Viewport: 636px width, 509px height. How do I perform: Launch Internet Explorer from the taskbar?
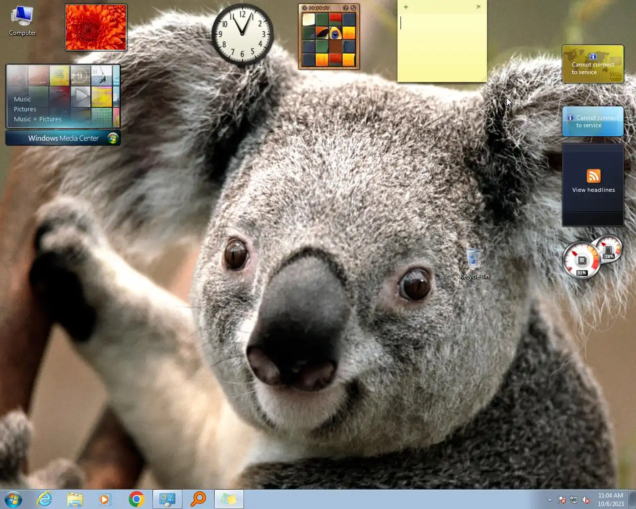tap(45, 499)
